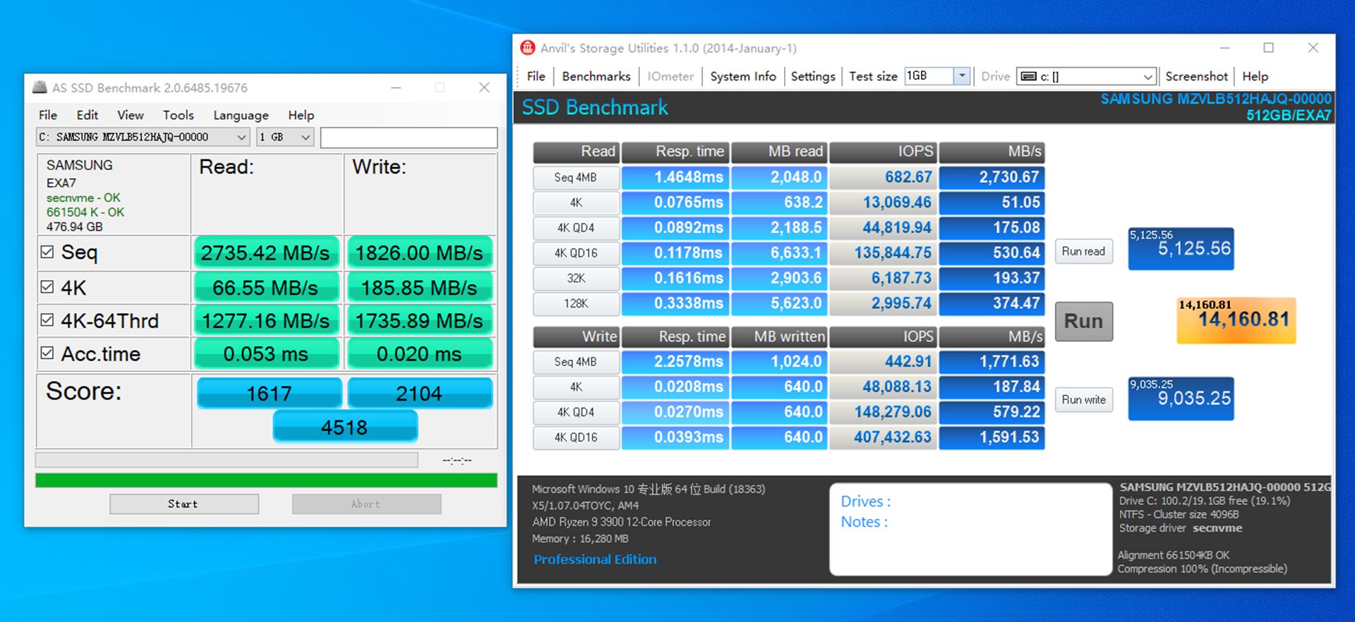This screenshot has width=1355, height=622.
Task: Disable the 4K-64Thrd test checkbox
Action: [x=47, y=320]
